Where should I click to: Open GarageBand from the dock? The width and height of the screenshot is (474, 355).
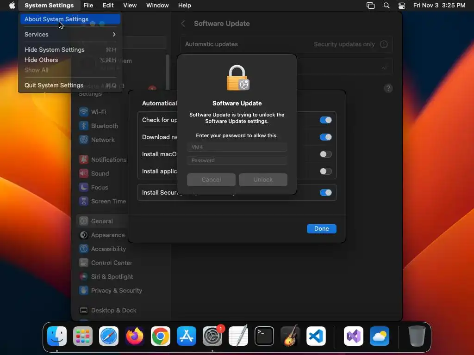pos(290,336)
